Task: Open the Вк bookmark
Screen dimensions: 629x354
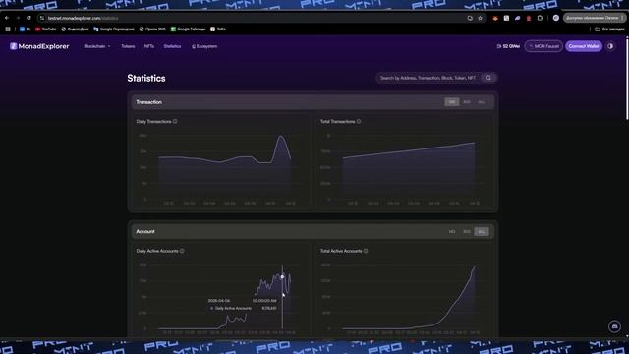Action: [25, 29]
